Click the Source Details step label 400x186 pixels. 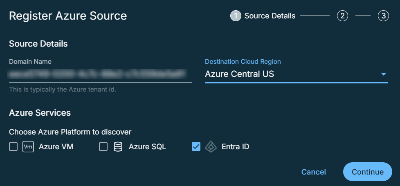tap(270, 16)
